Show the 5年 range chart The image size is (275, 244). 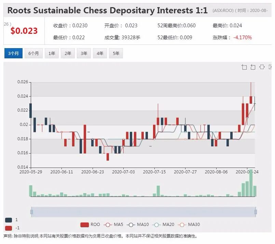point(116,53)
